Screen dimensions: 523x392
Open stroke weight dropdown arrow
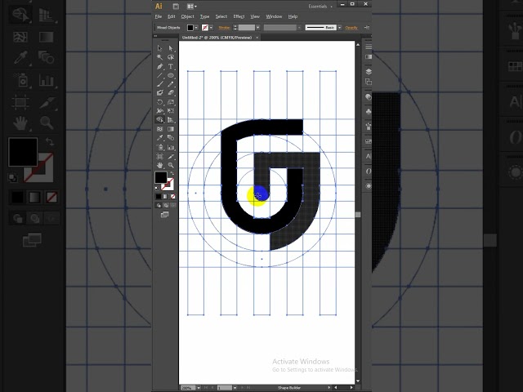pos(258,28)
